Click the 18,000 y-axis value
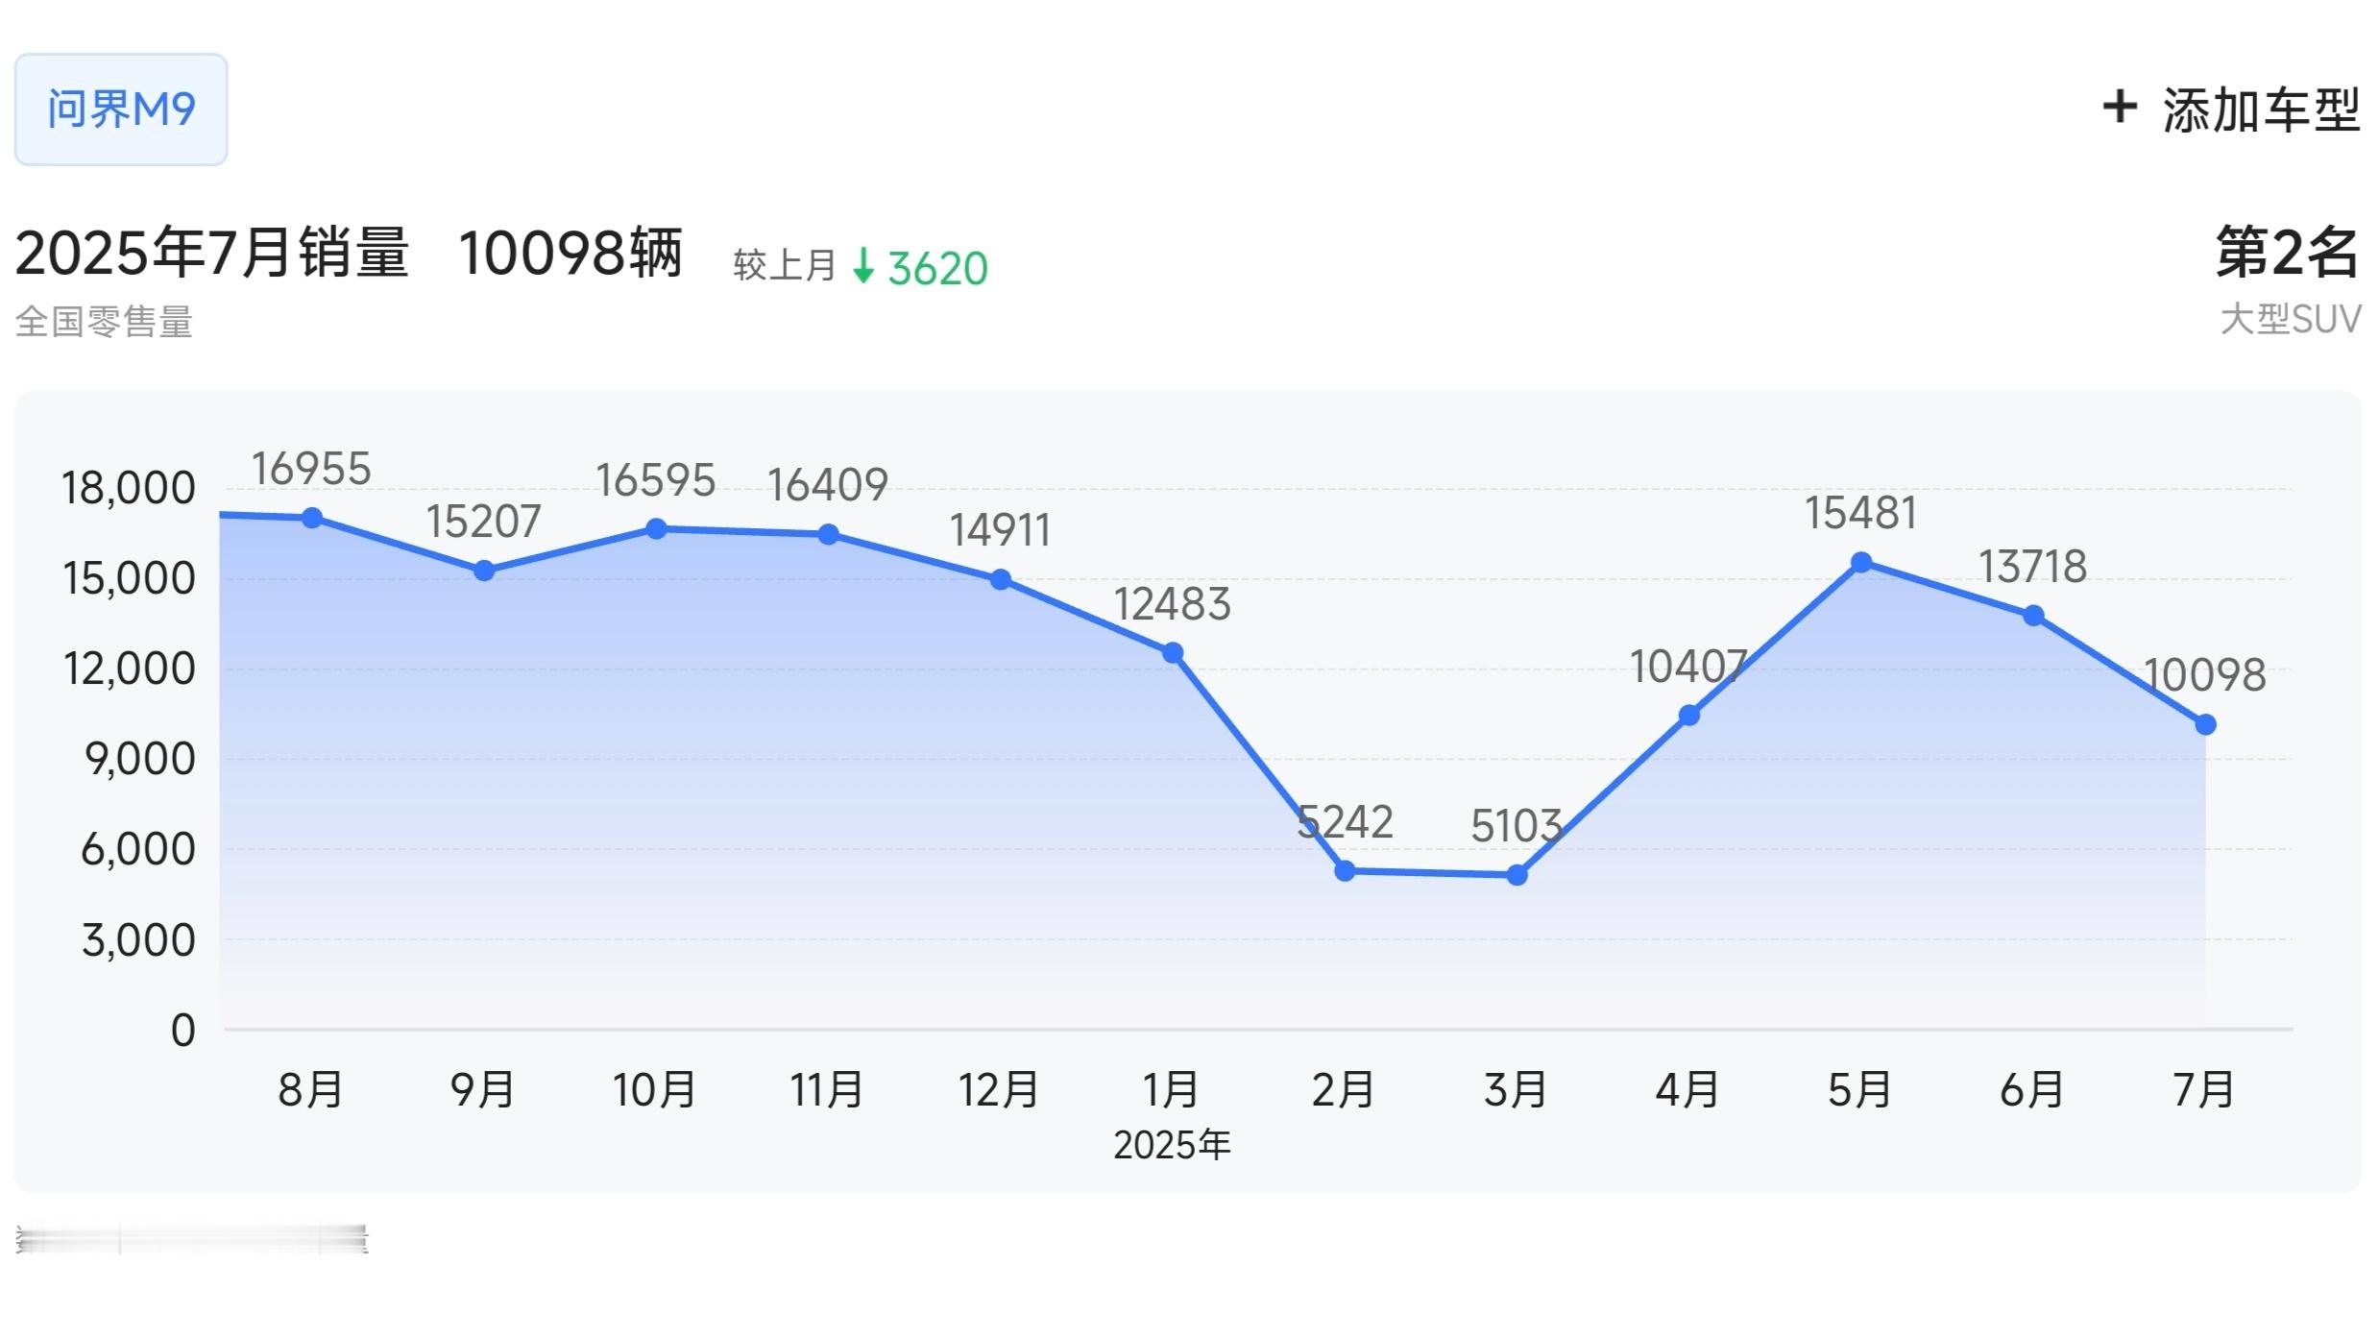 click(128, 489)
